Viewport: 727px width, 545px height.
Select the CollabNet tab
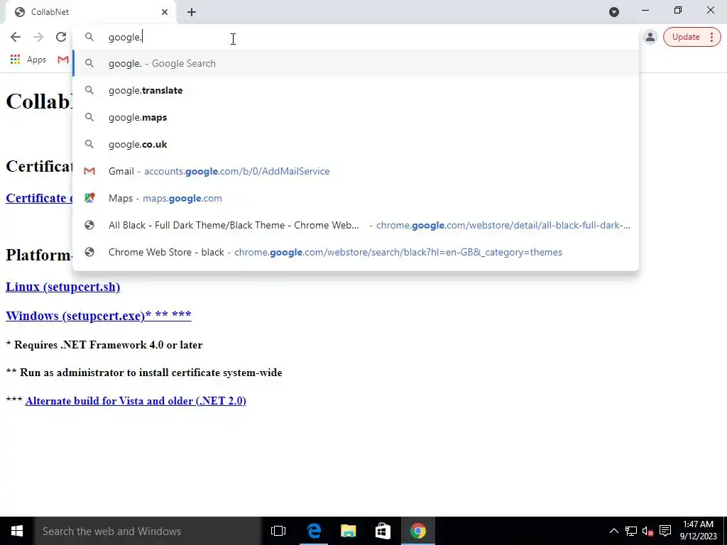[x=90, y=12]
